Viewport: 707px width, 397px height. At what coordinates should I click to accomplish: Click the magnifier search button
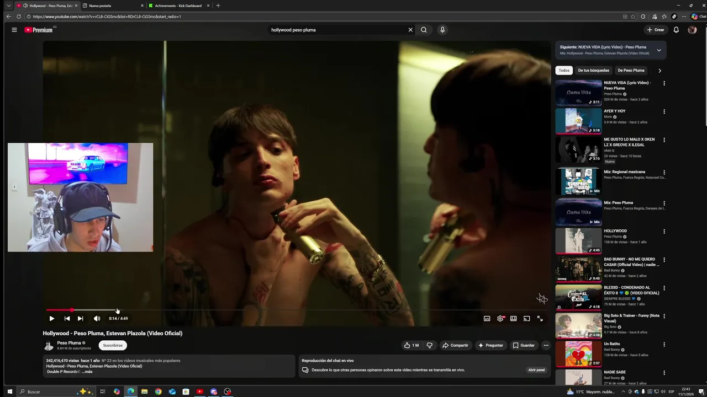point(424,30)
